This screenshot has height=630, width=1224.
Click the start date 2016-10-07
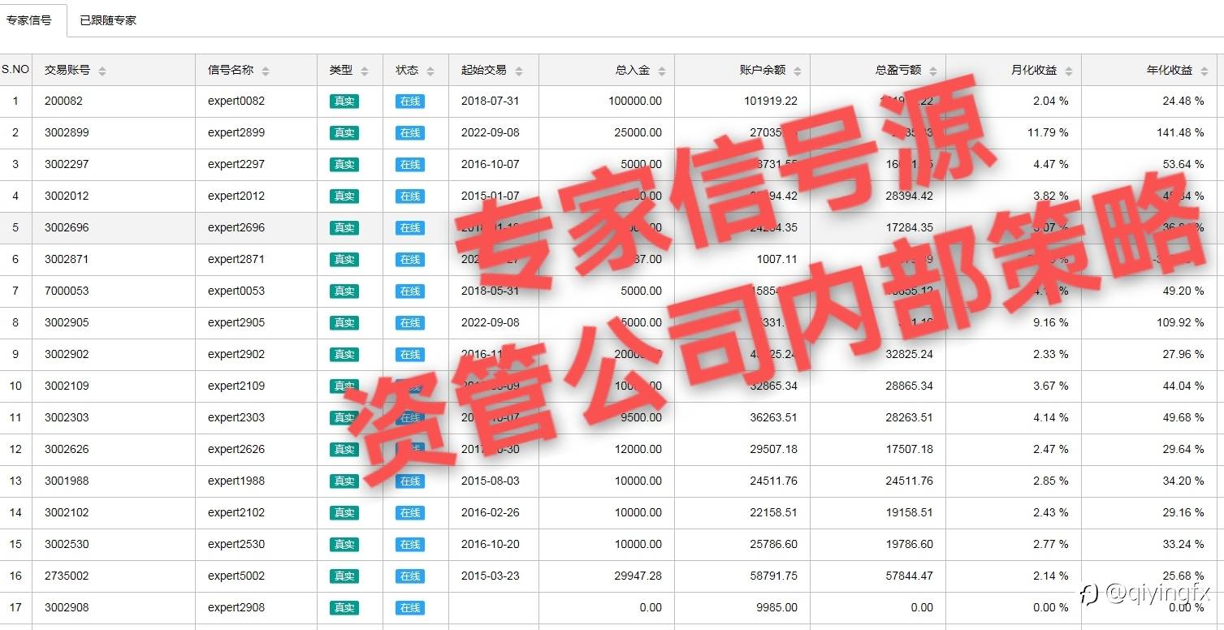pyautogui.click(x=490, y=165)
